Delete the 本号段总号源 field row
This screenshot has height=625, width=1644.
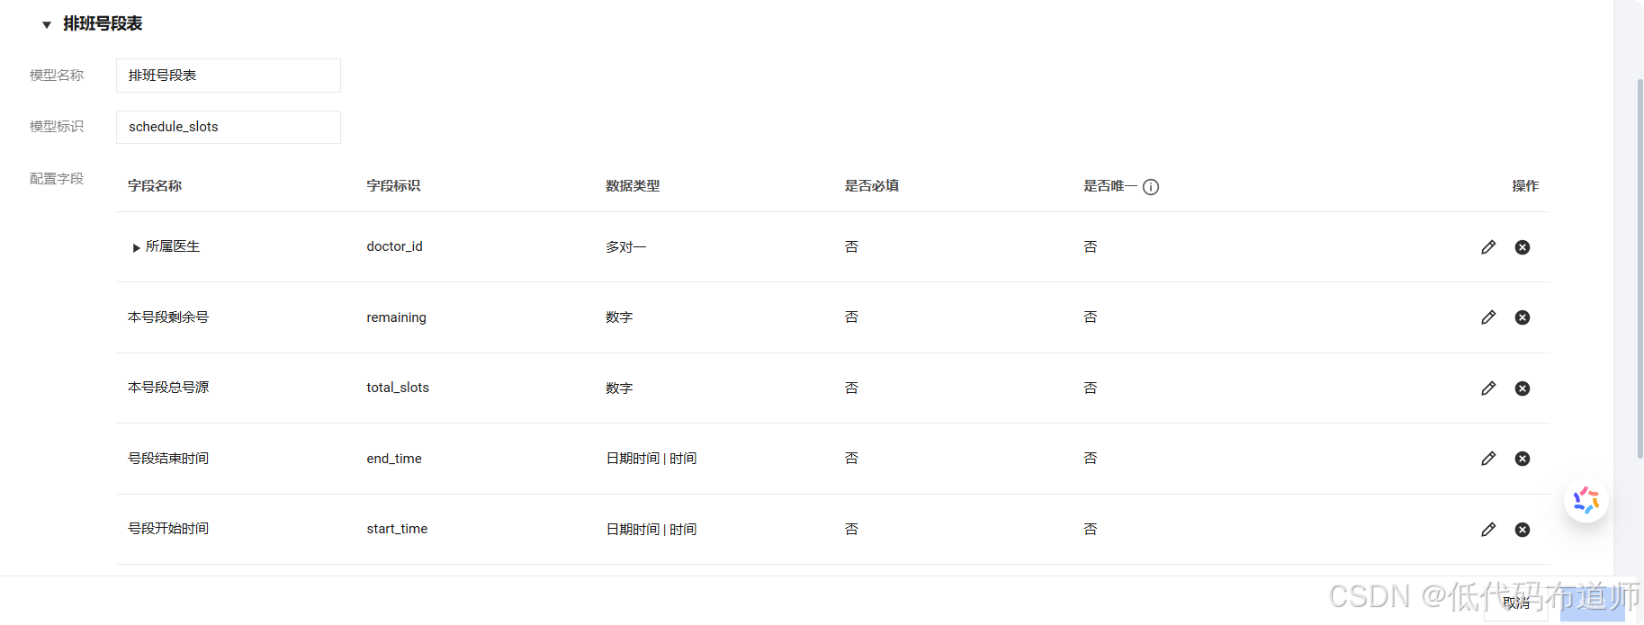click(x=1523, y=388)
